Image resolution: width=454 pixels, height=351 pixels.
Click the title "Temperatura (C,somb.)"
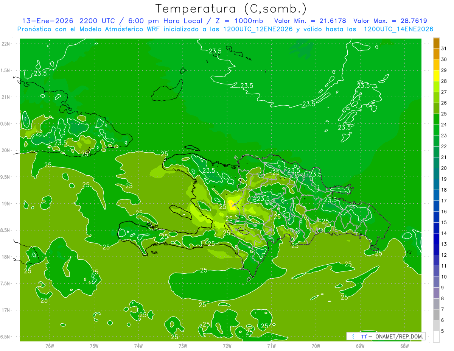click(231, 9)
